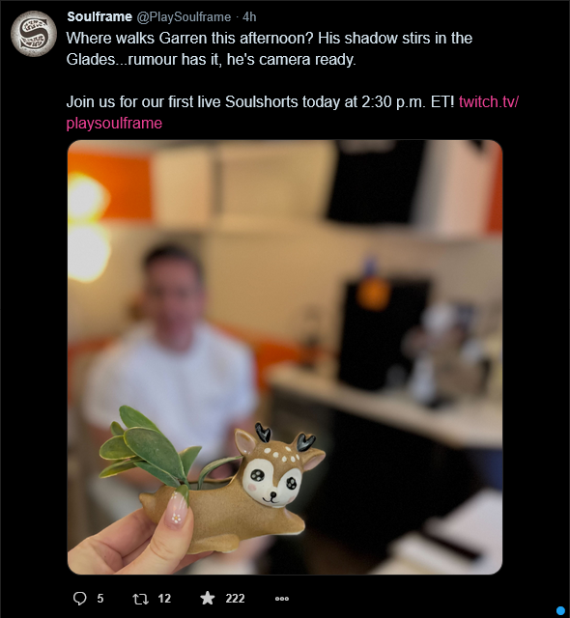Visit the @PlaySoulframe handle

pyautogui.click(x=184, y=17)
